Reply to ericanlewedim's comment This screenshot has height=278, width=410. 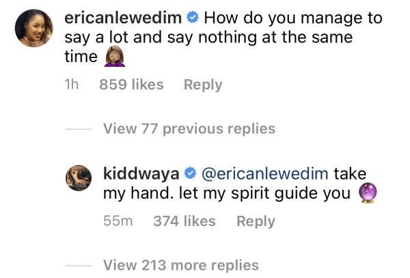[203, 85]
